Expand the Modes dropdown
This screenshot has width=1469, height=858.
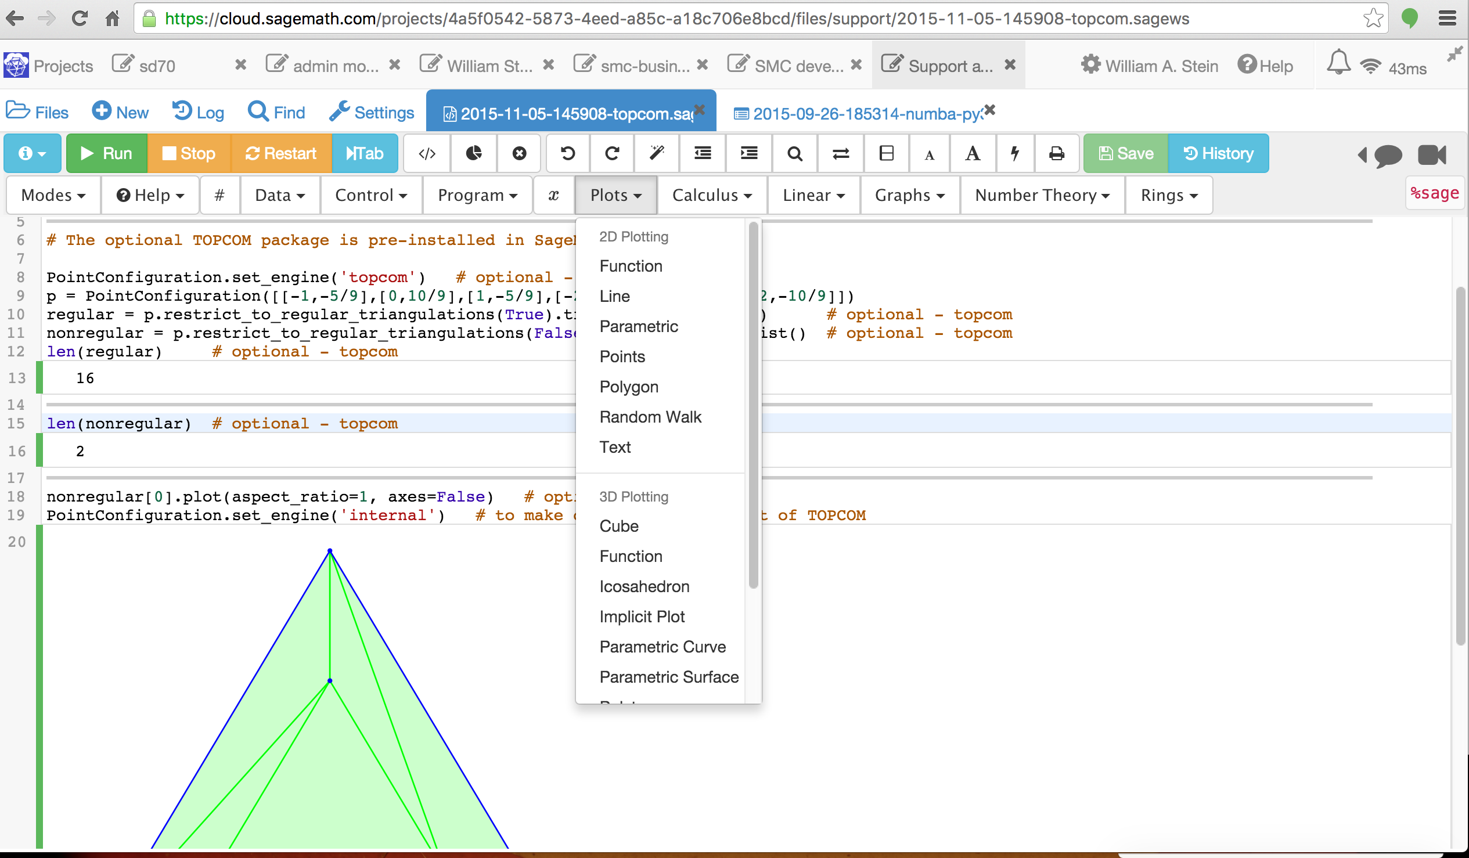point(53,195)
